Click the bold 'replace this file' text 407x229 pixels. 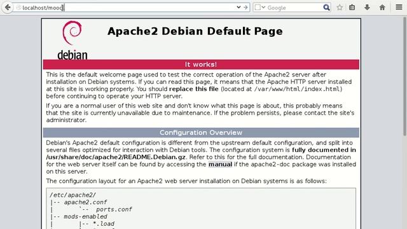193,89
